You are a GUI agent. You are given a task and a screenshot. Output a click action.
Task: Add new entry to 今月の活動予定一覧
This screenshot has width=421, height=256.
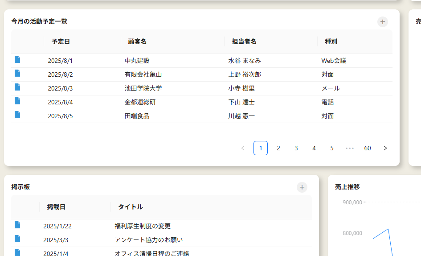click(x=382, y=22)
